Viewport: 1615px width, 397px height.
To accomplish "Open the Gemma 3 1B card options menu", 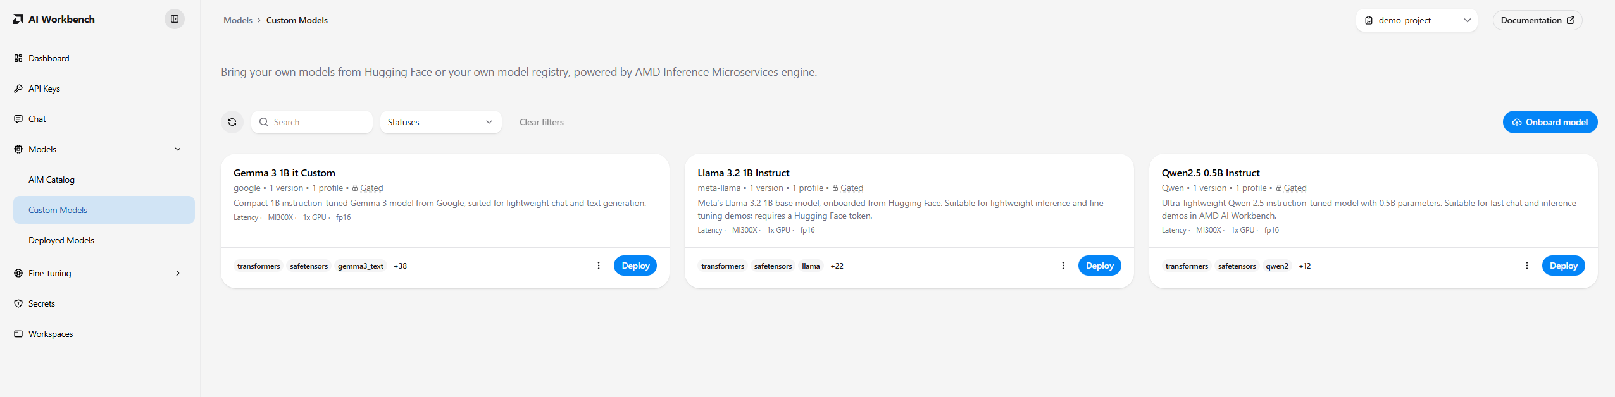I will tap(599, 266).
